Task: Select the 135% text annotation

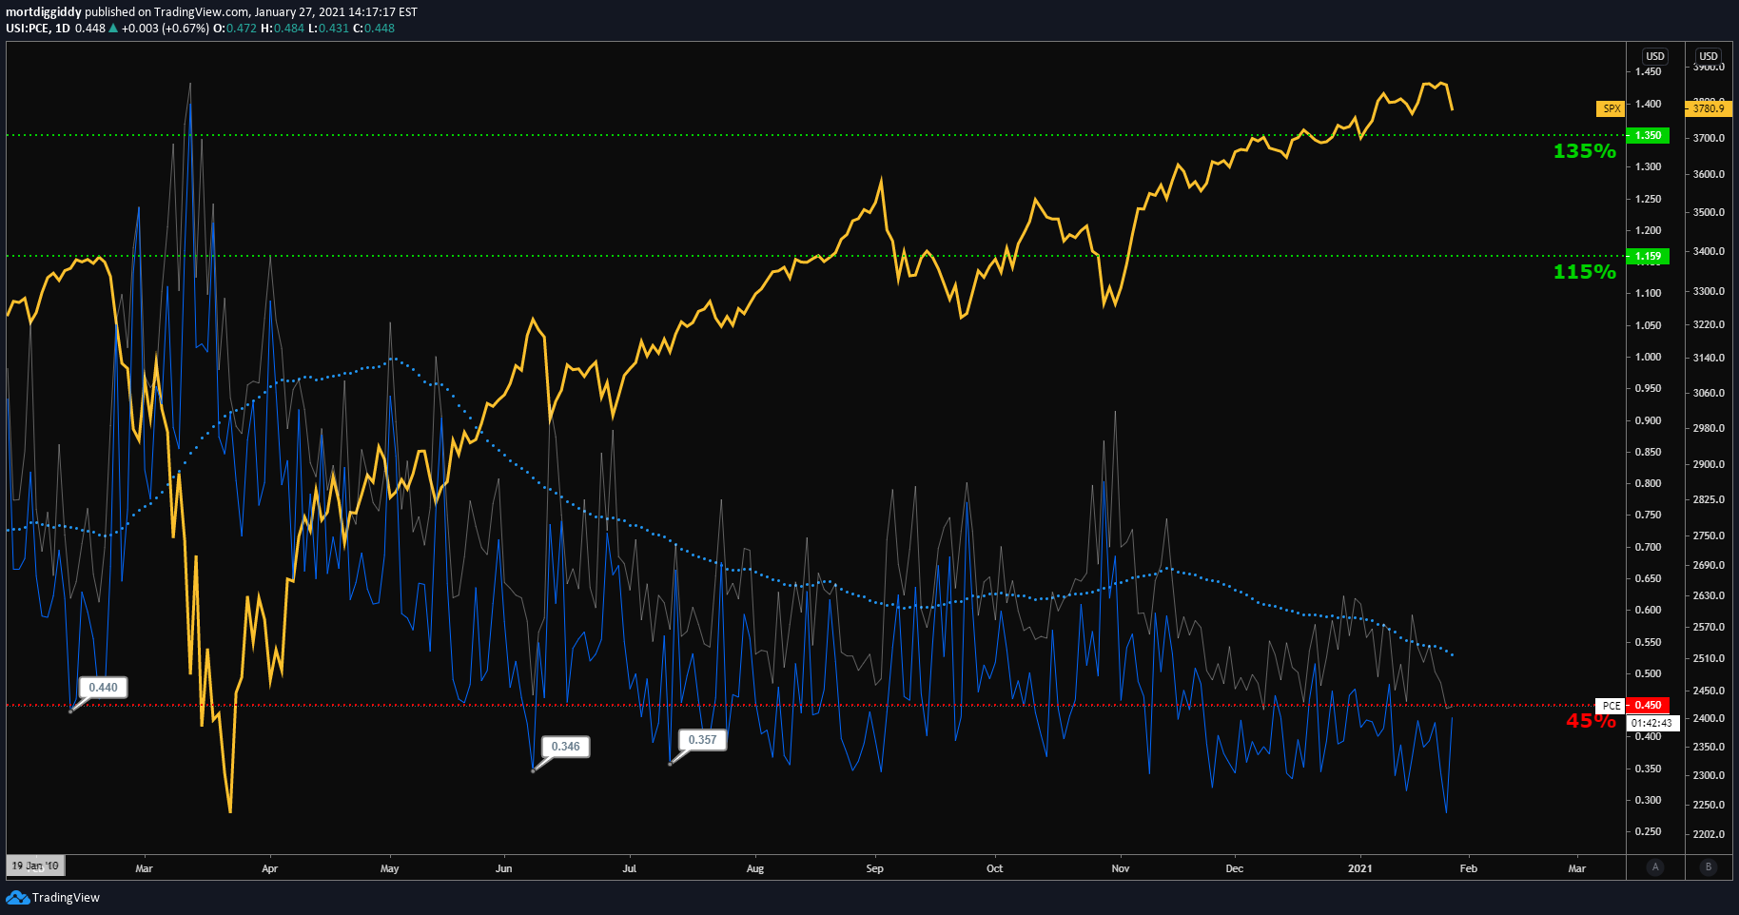Action: [x=1584, y=150]
